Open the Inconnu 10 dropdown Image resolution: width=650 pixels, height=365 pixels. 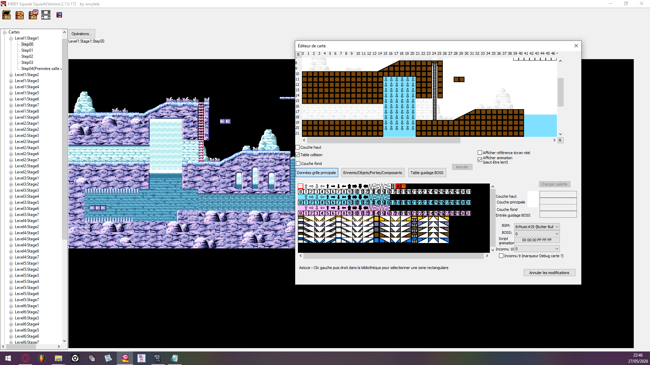tap(537, 249)
